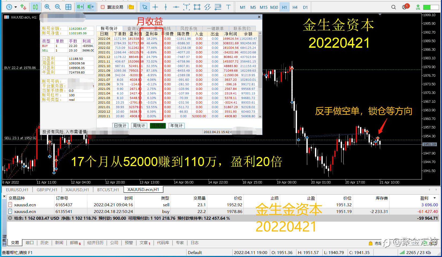The height and width of the screenshot is (257, 442).
Task: Open the 经济日历 calendar tab
Action: (95, 243)
